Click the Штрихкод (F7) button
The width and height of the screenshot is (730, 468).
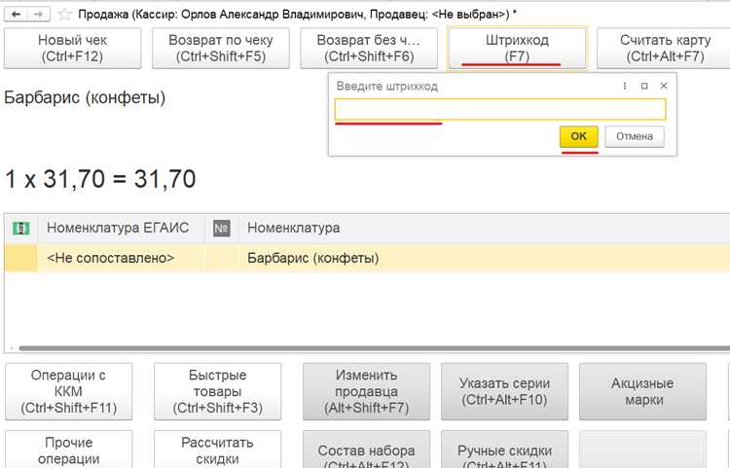[517, 49]
